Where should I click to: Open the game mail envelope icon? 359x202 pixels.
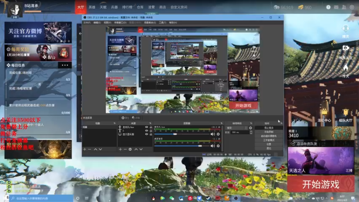point(336,7)
